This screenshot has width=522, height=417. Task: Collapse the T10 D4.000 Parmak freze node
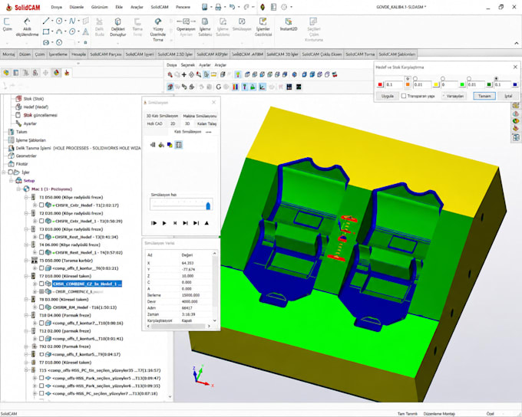[26, 315]
